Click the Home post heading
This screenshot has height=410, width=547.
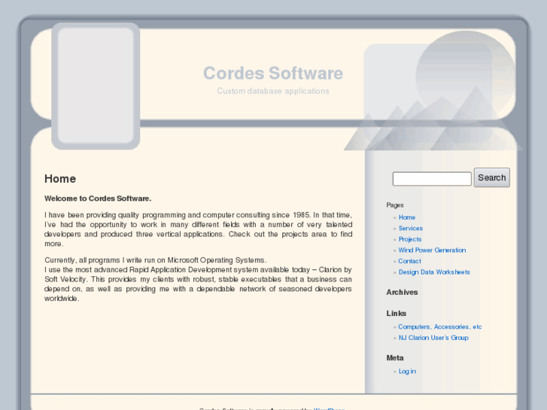(x=60, y=178)
